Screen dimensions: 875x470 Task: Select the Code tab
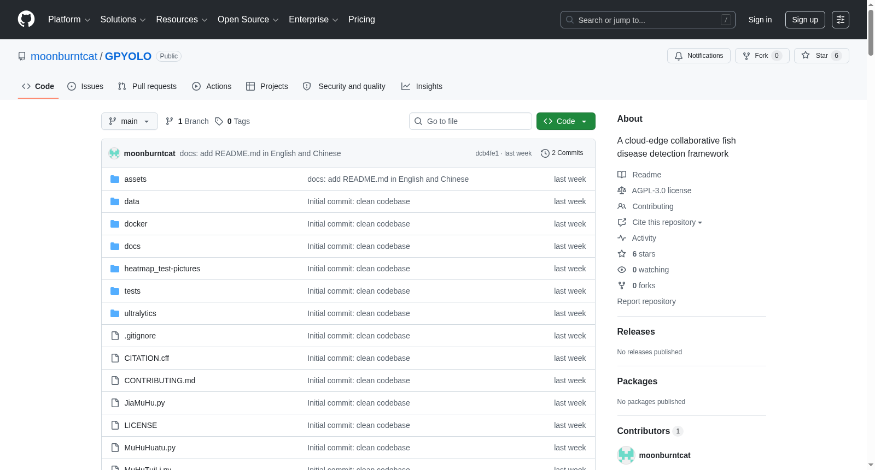38,86
